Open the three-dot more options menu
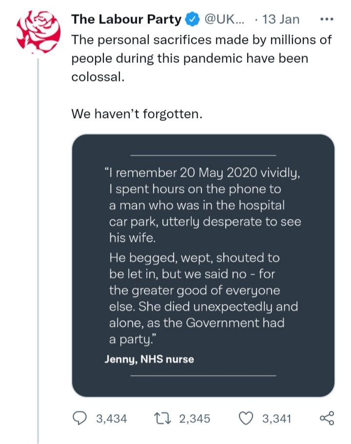The width and height of the screenshot is (351, 444). tap(324, 20)
